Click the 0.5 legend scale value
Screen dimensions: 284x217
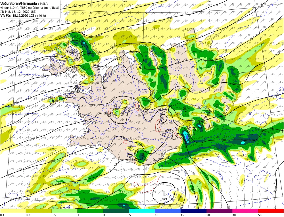tap(54, 215)
